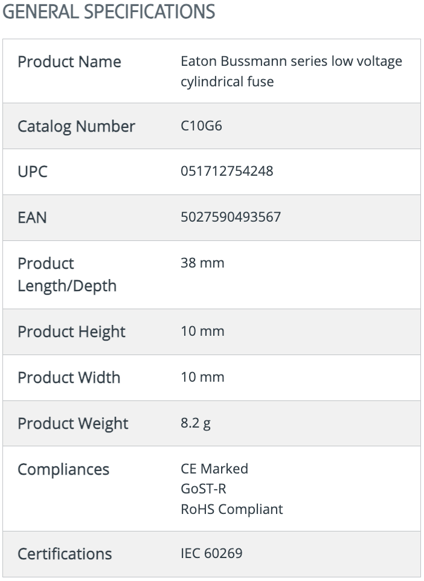Click the RoHS Compliant entry

point(232,509)
